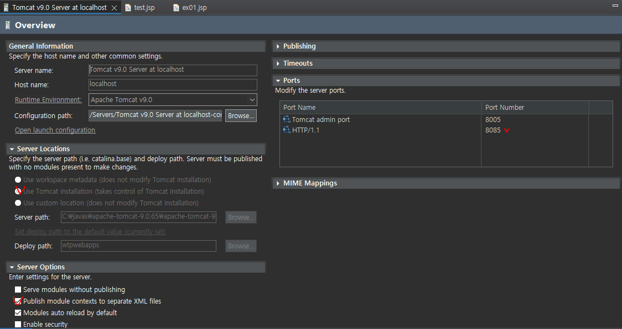The image size is (622, 329).
Task: Collapse the Ports section
Action: point(278,81)
